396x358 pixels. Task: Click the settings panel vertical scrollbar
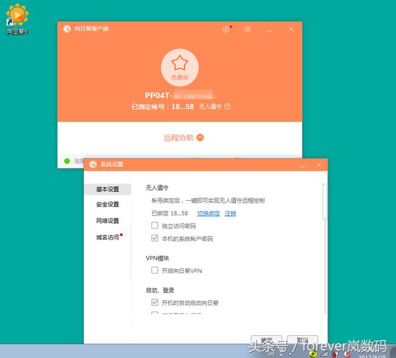point(325,202)
